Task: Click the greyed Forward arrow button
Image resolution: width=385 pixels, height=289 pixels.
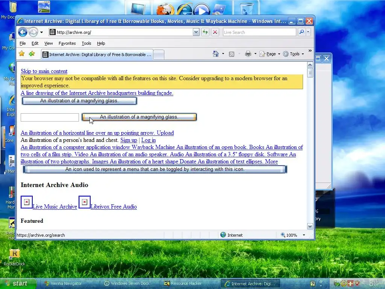Action: [x=33, y=32]
